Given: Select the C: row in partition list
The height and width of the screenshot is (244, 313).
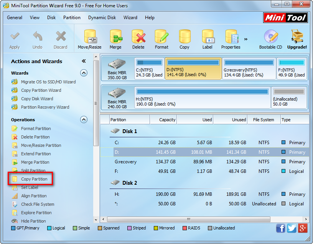Looking at the screenshot, I should pos(204,143).
